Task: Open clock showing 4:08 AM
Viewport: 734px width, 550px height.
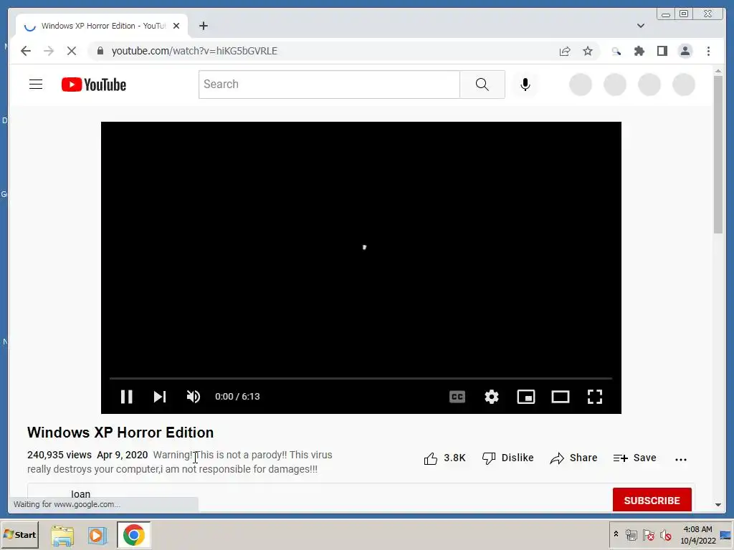Action: click(x=697, y=534)
